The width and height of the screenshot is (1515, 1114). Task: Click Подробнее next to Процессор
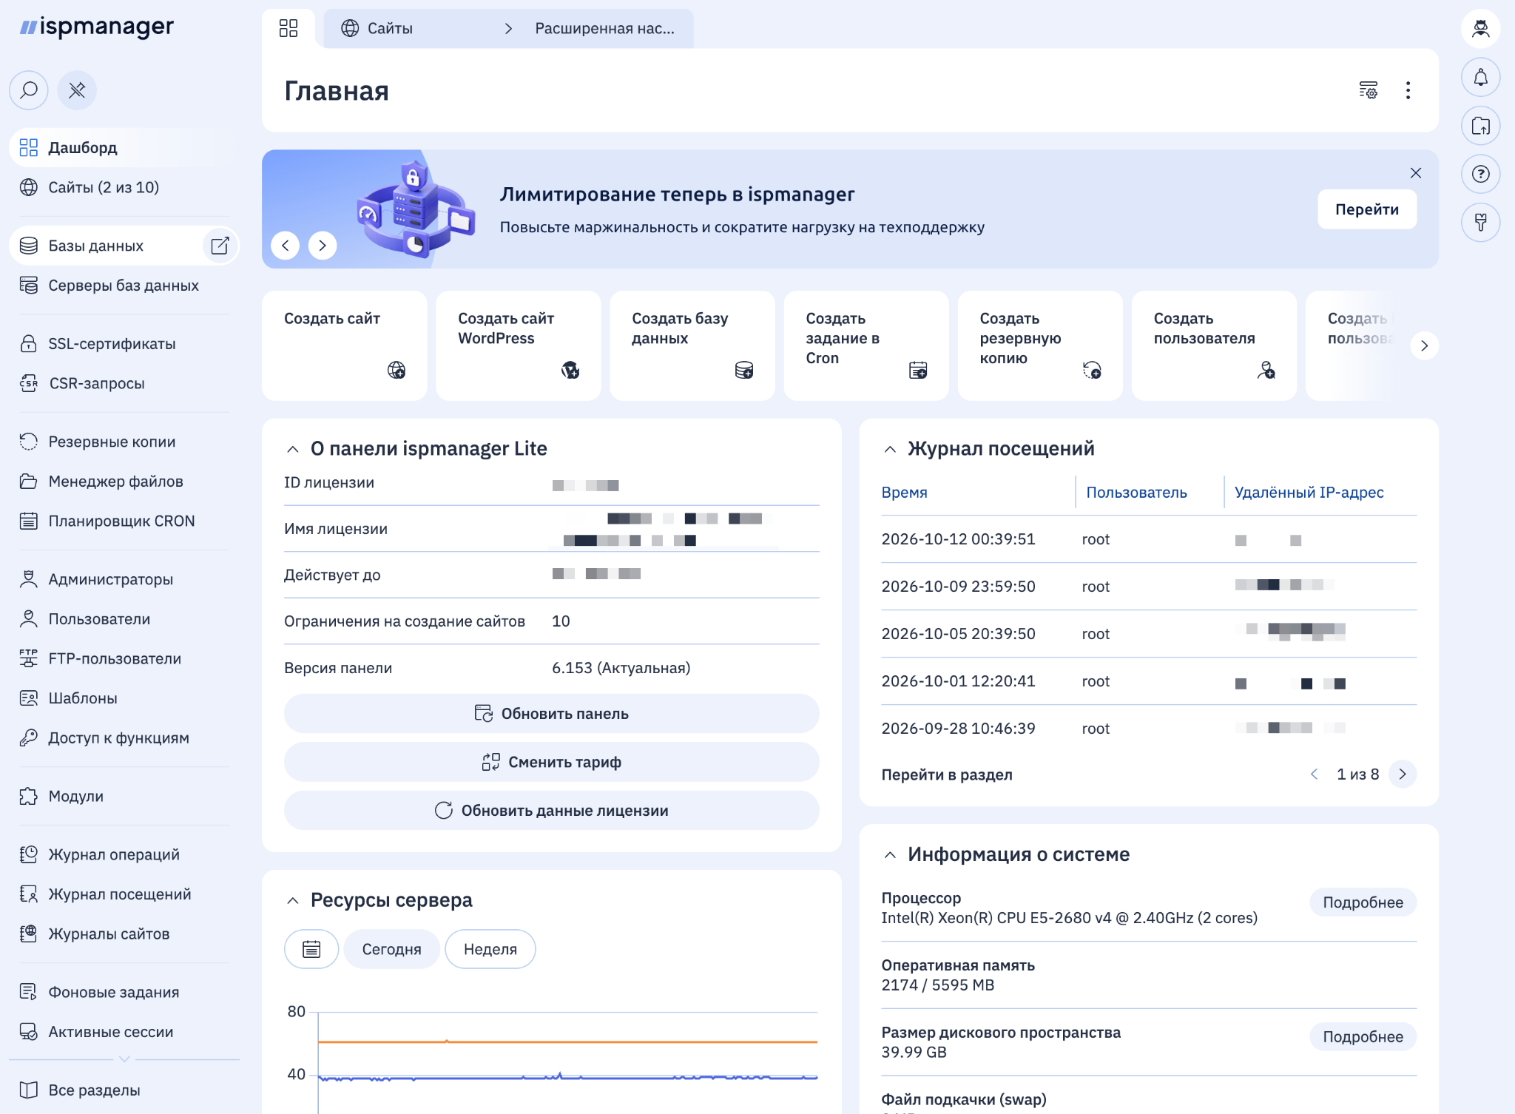[x=1363, y=902]
